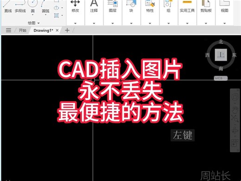Open the 特性 (Properties) panel
The width and height of the screenshot is (241, 181).
coord(150,6)
